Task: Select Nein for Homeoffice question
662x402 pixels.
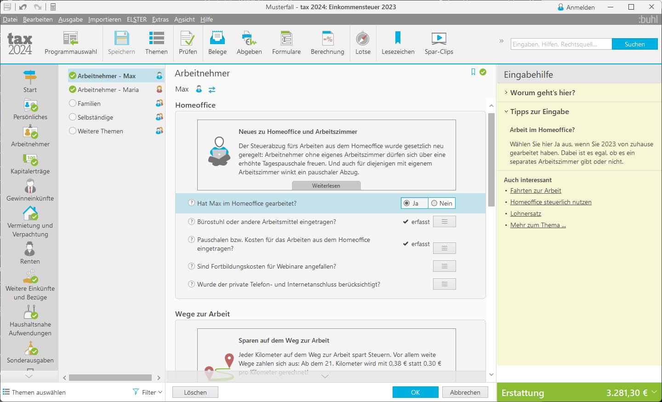Action: (442, 203)
